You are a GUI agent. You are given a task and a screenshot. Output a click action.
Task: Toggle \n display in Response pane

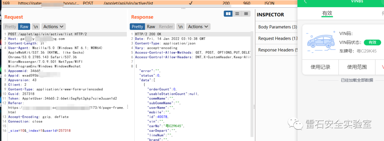[180, 27]
